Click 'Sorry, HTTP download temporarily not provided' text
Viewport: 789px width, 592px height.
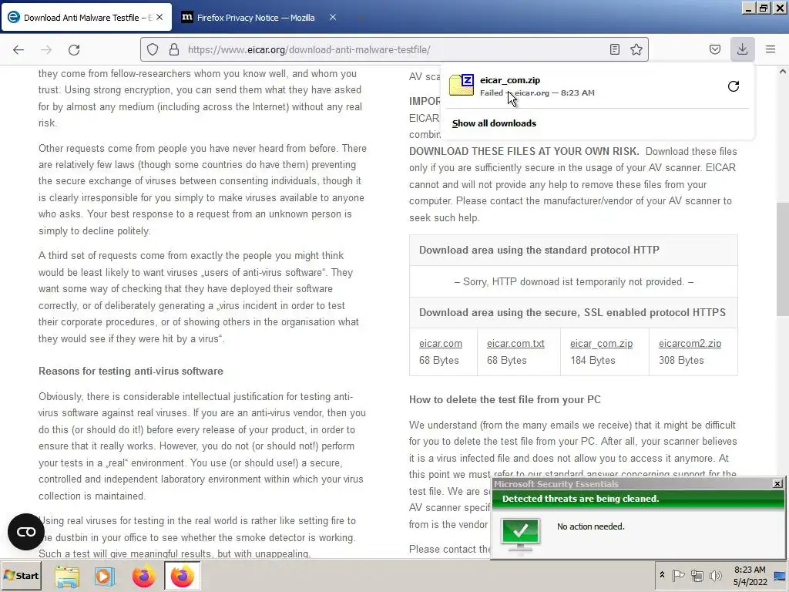coord(573,281)
